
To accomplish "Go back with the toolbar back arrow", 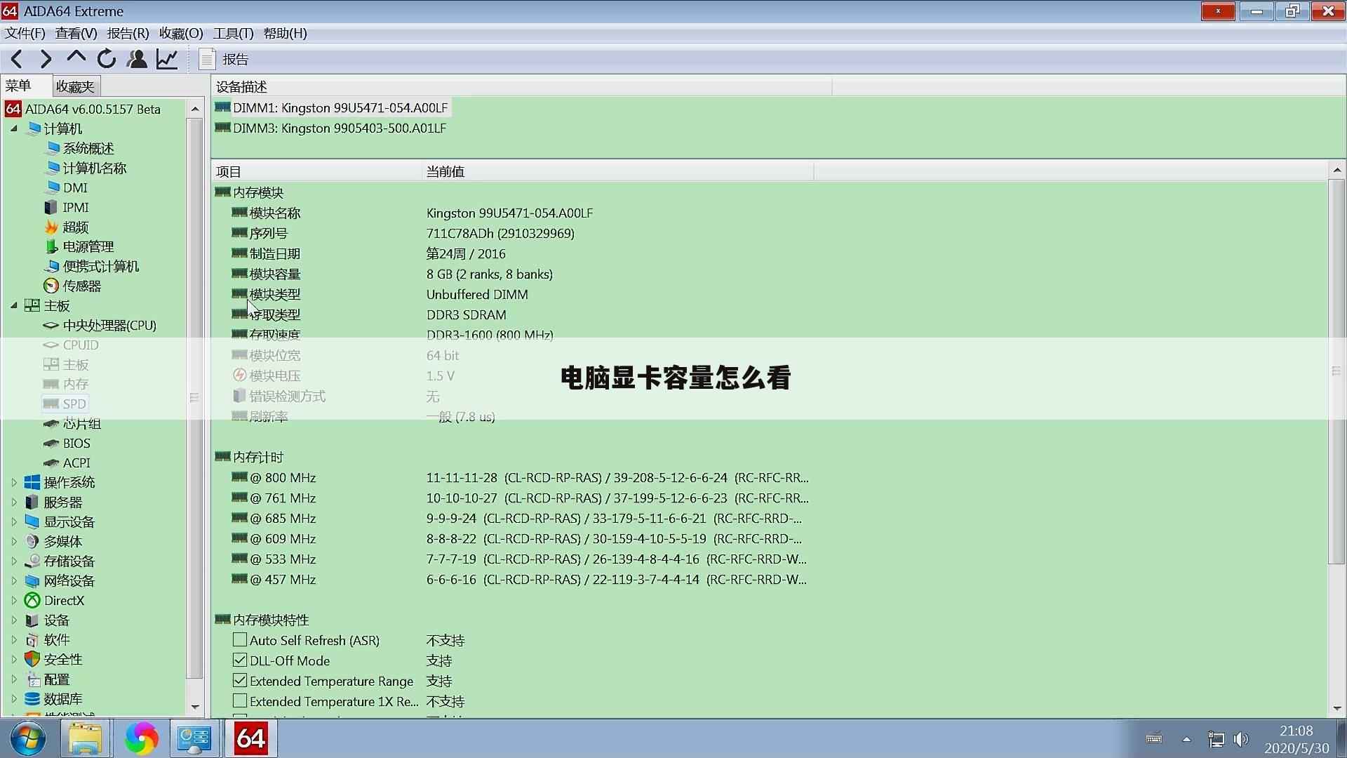I will pos(17,60).
